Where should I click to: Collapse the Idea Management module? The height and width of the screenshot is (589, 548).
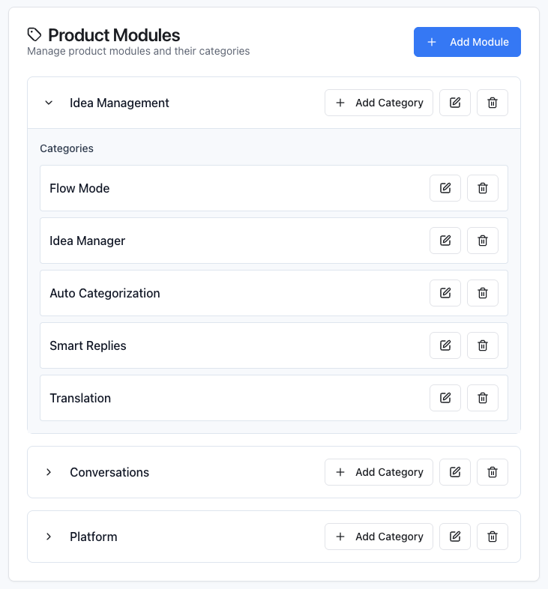[x=49, y=103]
